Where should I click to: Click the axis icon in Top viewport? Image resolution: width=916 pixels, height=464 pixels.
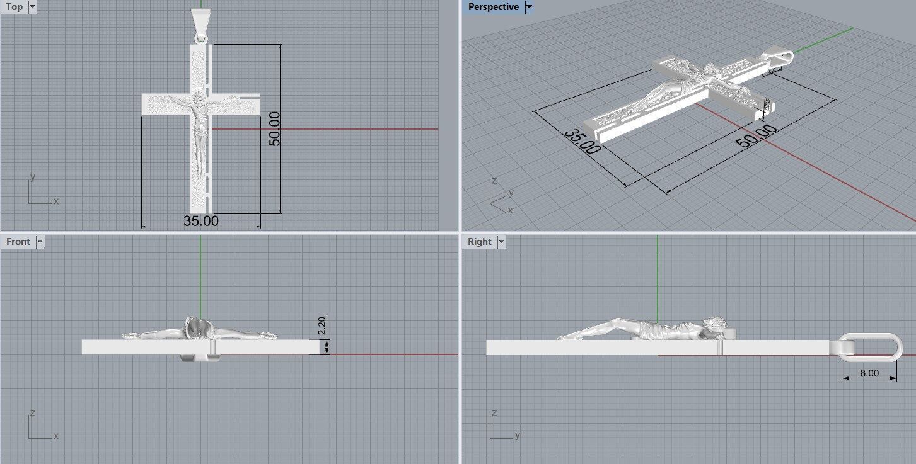click(42, 190)
